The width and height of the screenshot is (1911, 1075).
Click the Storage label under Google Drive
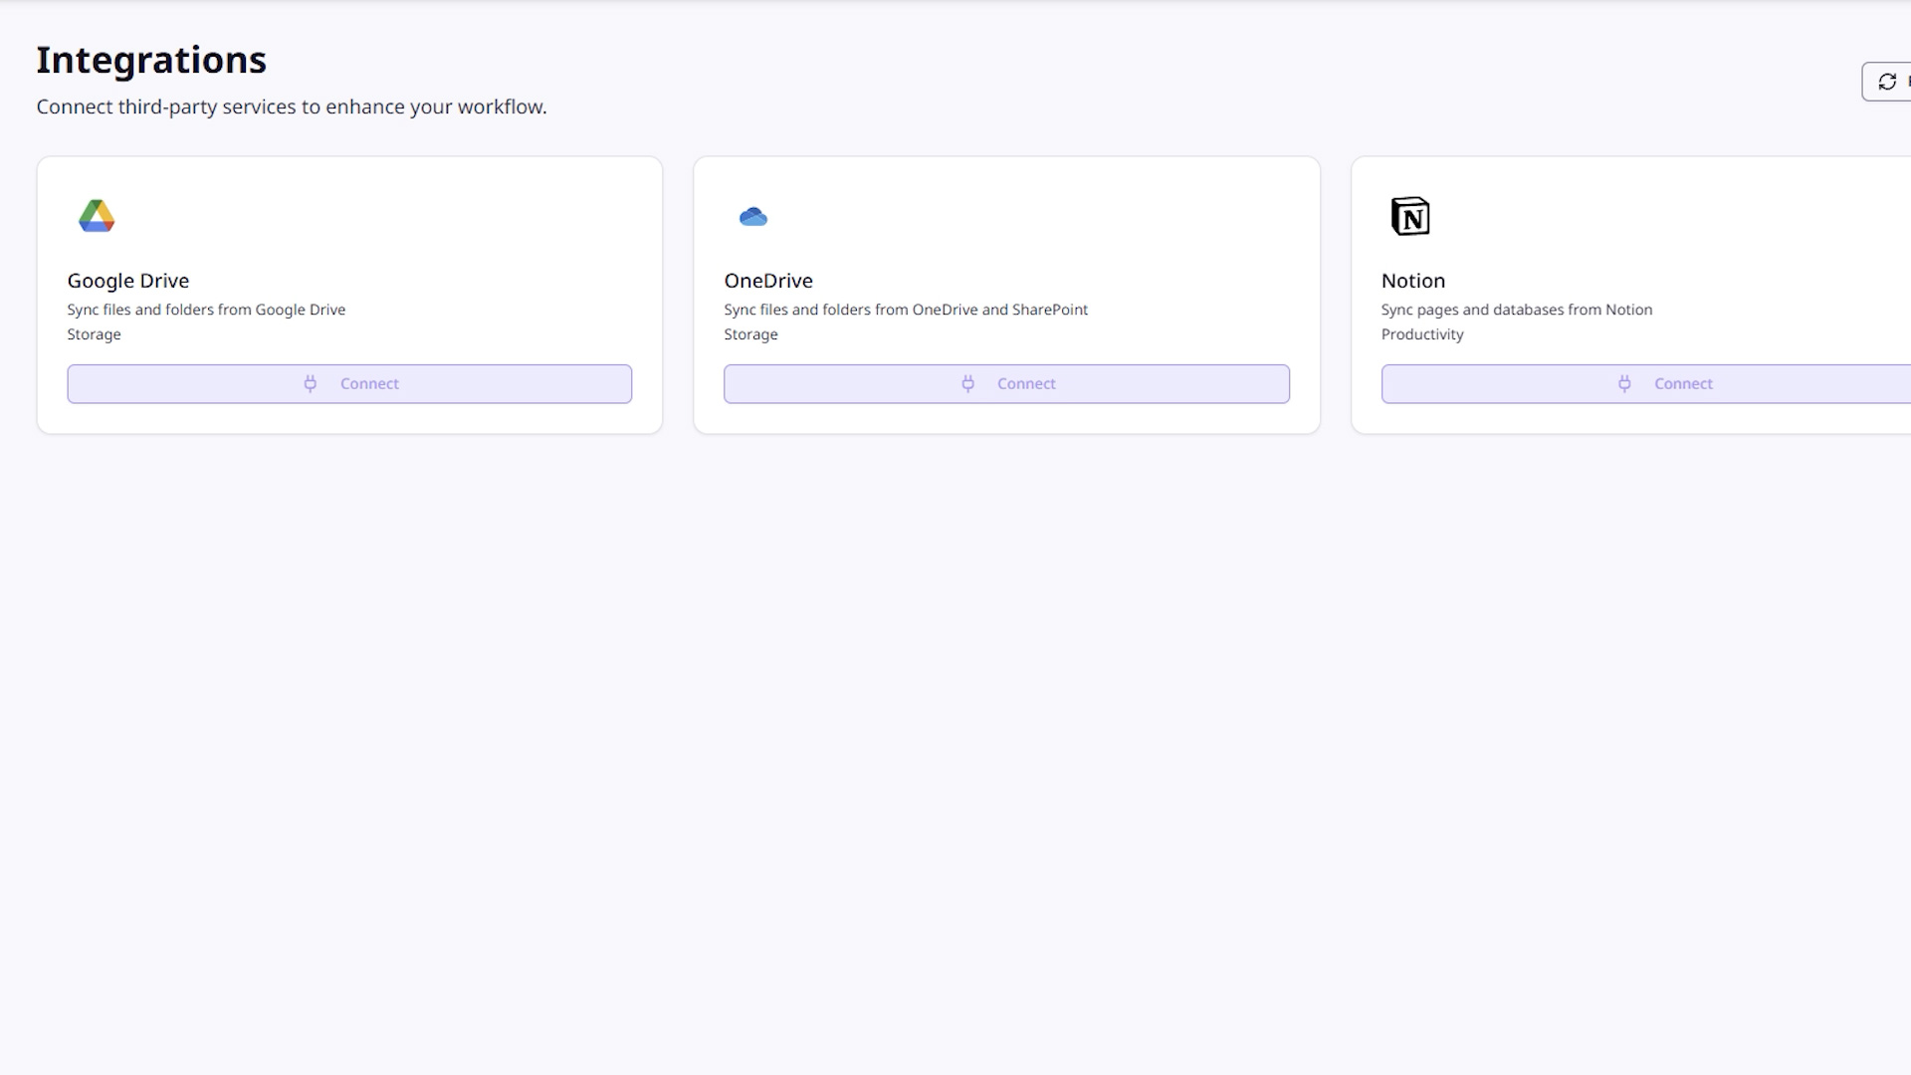[x=94, y=334]
